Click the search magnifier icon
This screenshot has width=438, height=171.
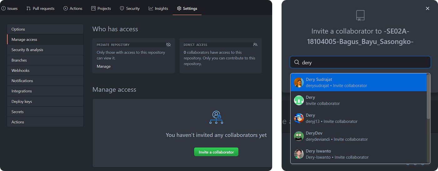297,62
